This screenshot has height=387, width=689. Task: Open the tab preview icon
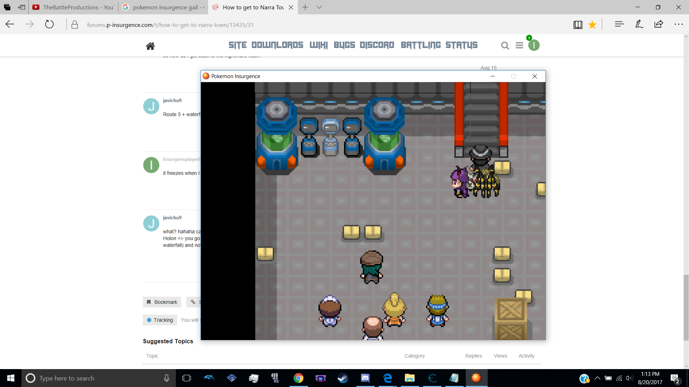tap(7, 7)
